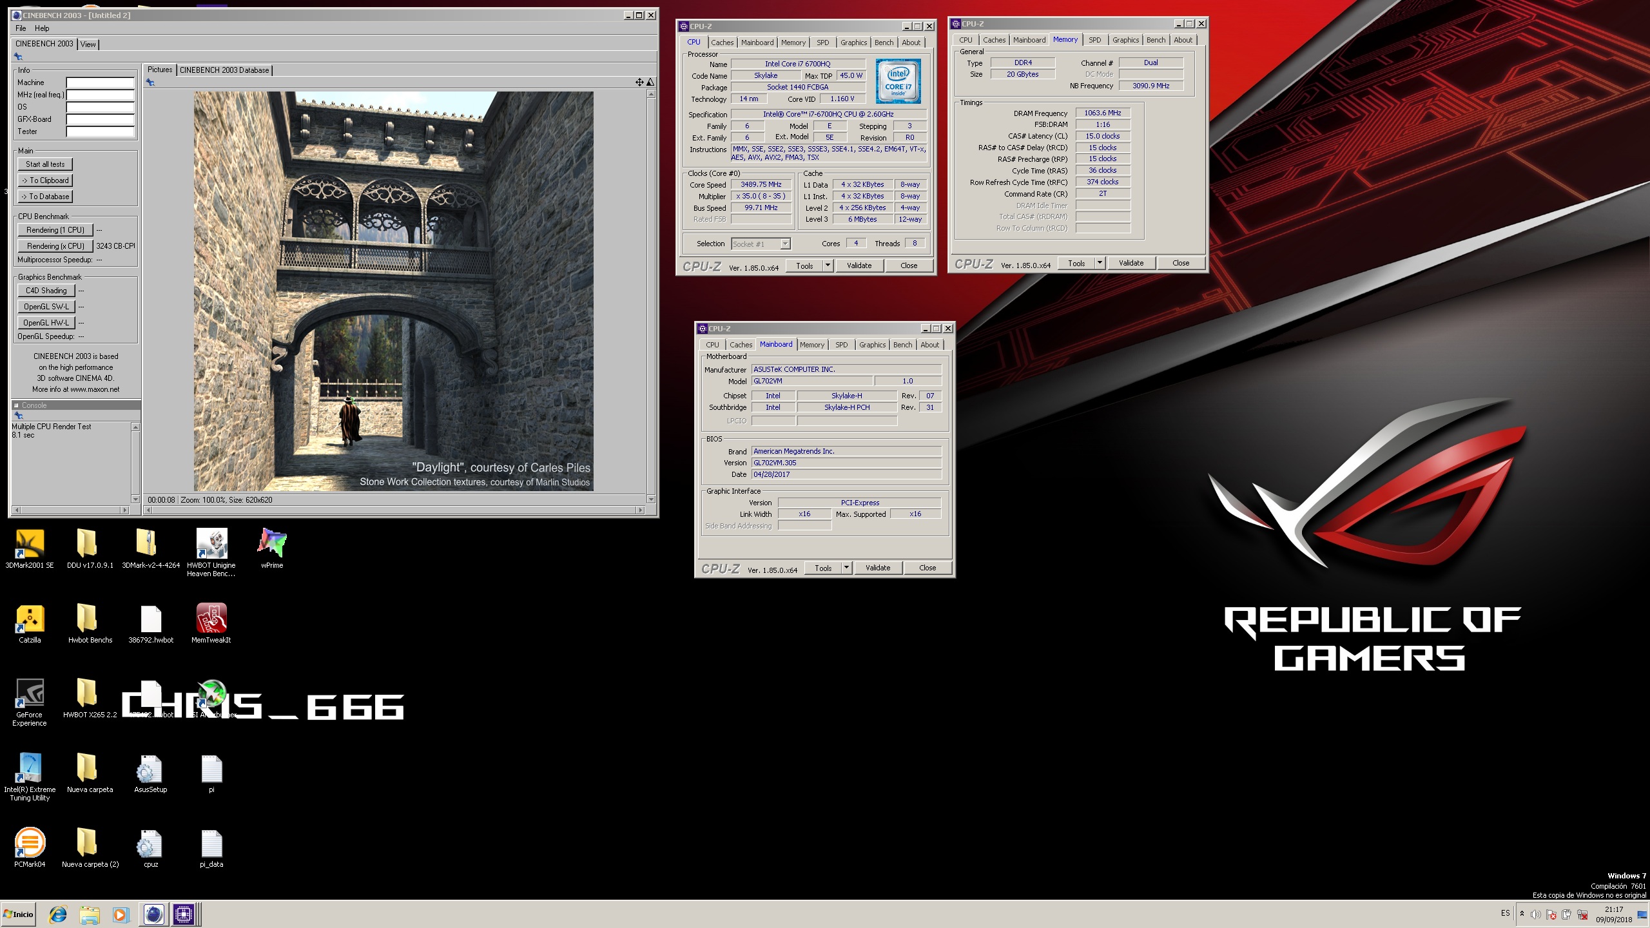Launch MemTweakIt from the desktop

[x=211, y=623]
